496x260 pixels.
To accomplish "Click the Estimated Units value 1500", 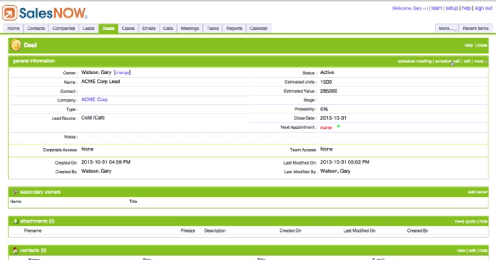I will pyautogui.click(x=326, y=82).
